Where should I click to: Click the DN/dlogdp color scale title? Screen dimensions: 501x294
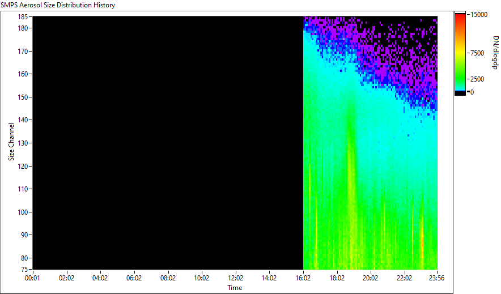point(495,52)
